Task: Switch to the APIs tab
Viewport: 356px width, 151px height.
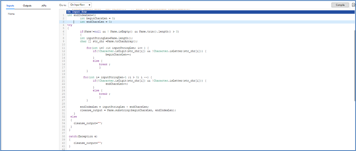Action: coord(44,6)
